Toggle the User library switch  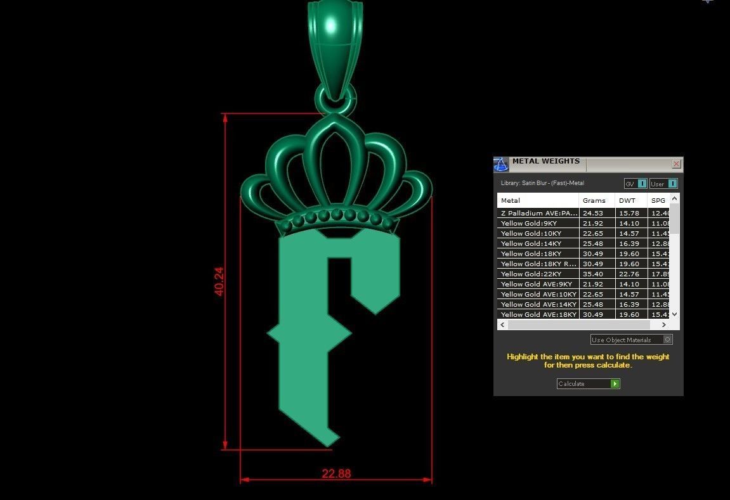663,184
